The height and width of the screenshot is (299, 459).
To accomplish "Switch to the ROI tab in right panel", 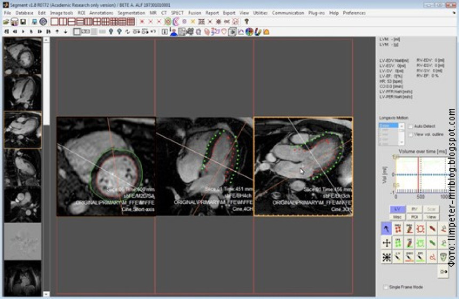I will click(x=414, y=217).
